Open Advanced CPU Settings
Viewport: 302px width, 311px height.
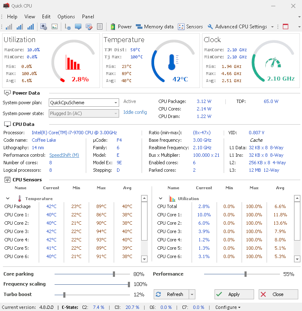point(237,27)
